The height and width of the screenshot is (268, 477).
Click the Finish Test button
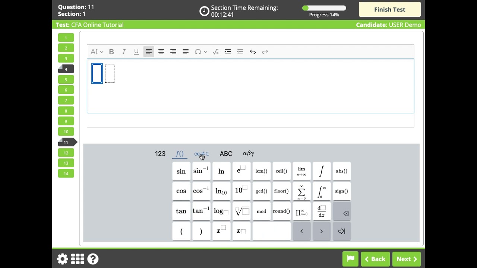(x=390, y=10)
